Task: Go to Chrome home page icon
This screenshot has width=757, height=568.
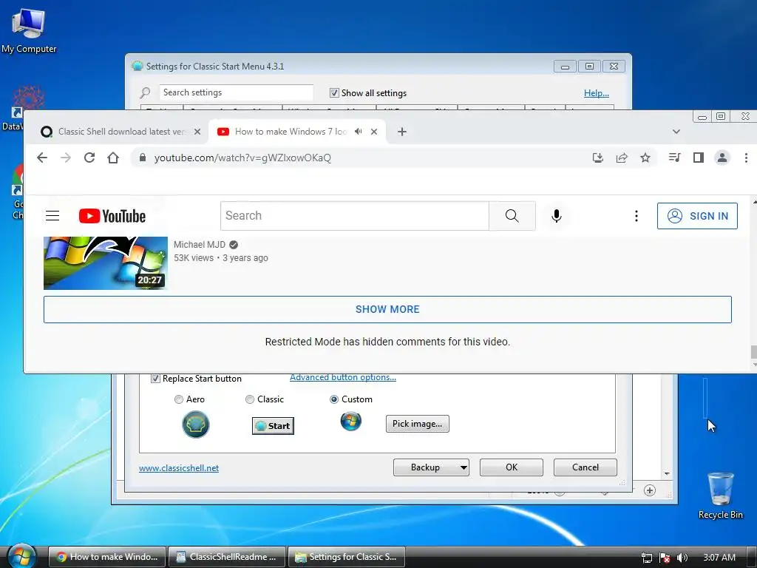Action: tap(113, 158)
